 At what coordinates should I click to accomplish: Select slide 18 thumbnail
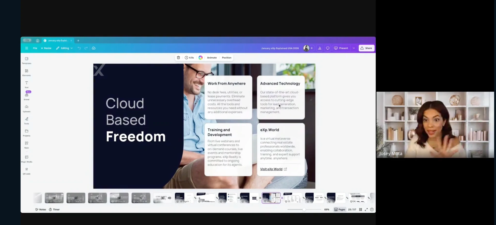pos(227,198)
